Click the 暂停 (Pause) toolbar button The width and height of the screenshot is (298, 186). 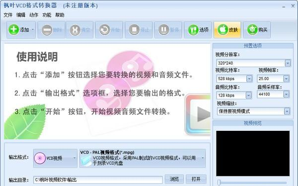tap(168, 30)
